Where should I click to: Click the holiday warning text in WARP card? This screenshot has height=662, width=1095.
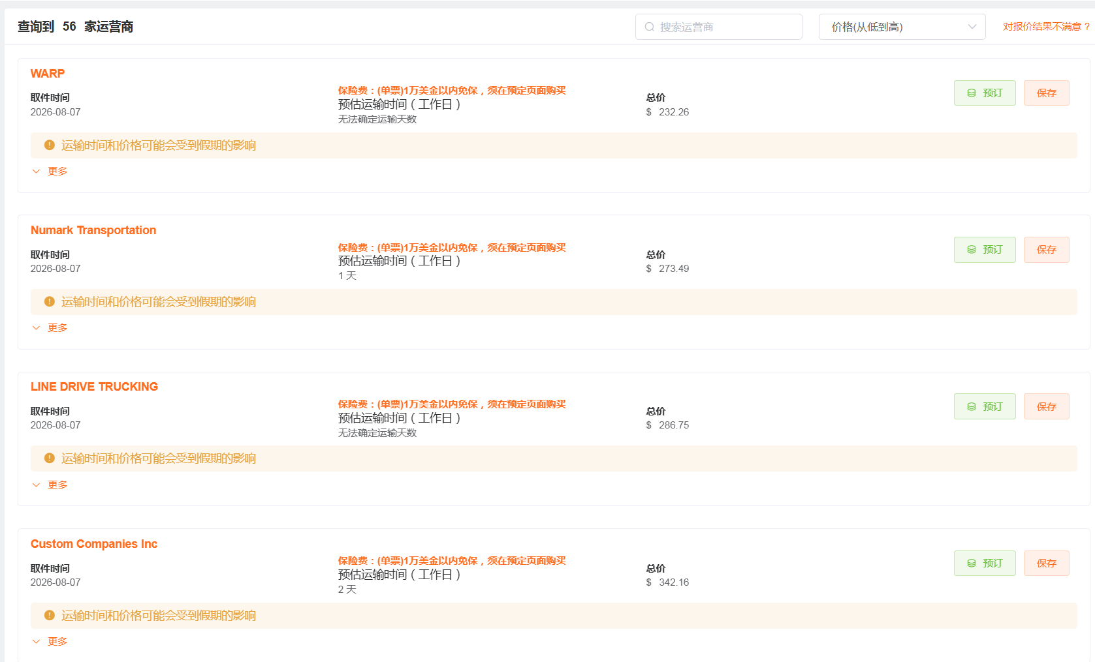coord(159,145)
